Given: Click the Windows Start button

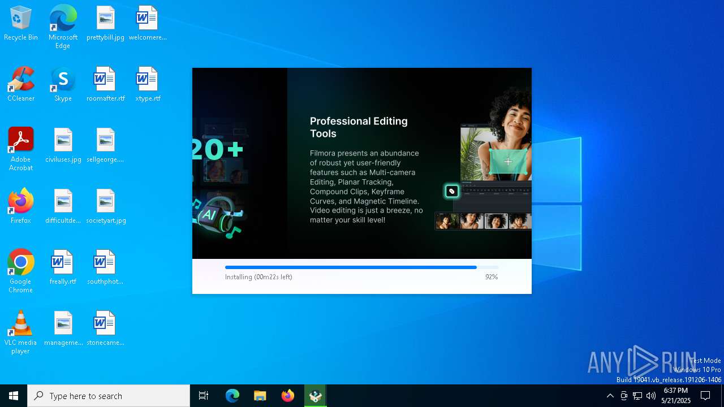Looking at the screenshot, I should [14, 396].
